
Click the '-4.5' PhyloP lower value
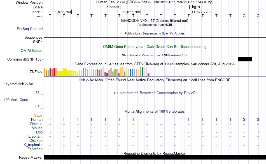(x=36, y=107)
